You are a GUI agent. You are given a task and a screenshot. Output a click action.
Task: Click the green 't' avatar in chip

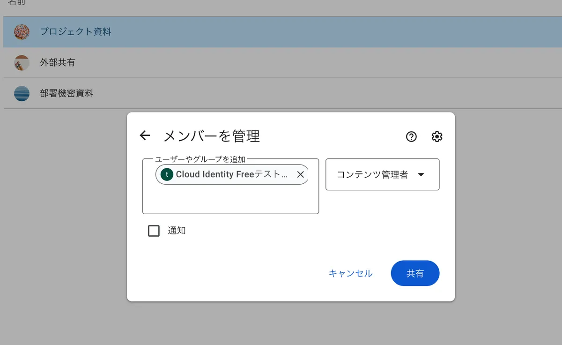point(167,174)
